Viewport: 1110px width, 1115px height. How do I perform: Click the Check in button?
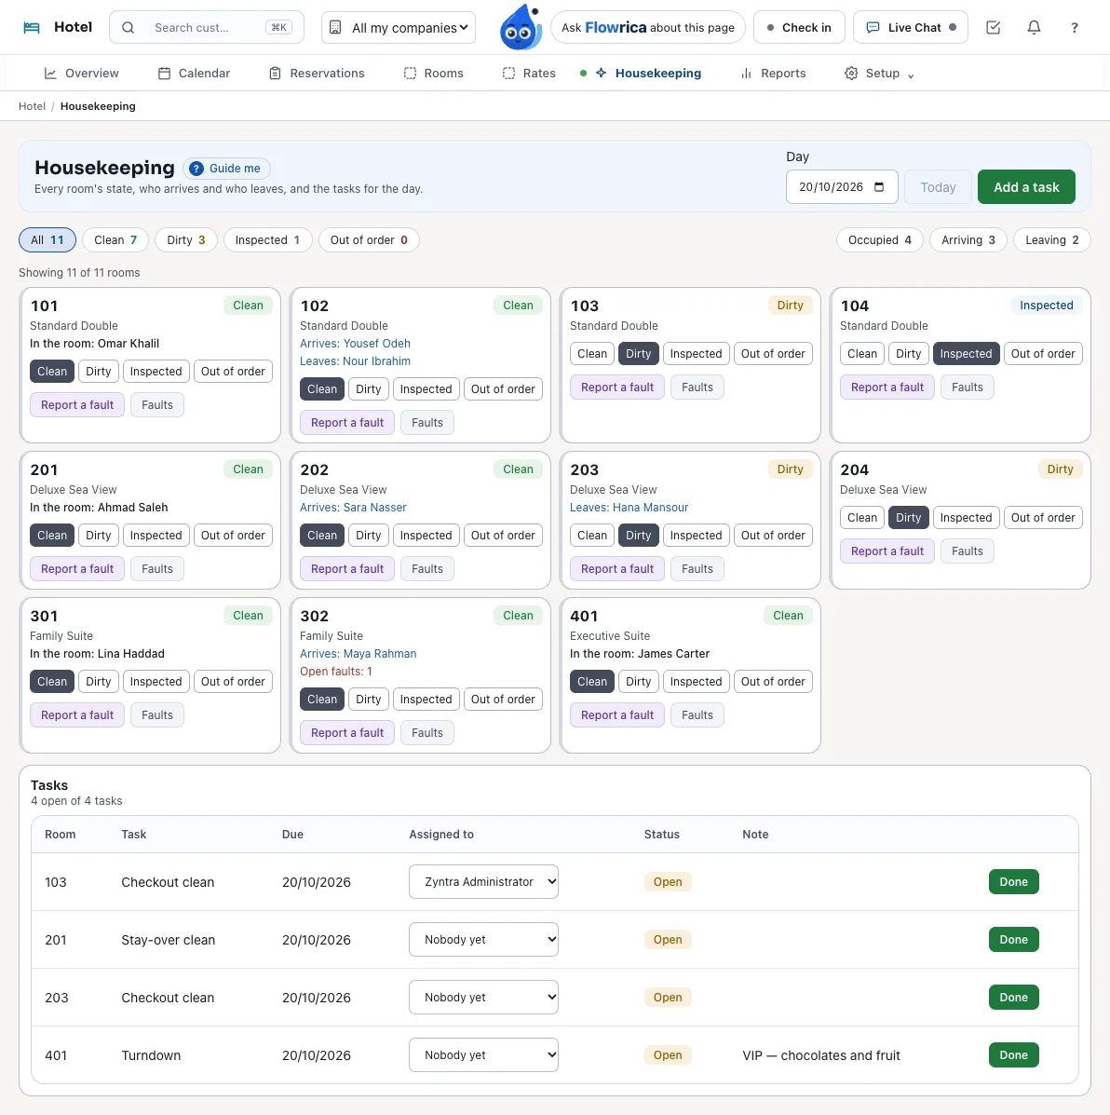click(x=799, y=28)
